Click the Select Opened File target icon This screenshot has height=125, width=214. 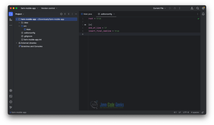point(61,14)
